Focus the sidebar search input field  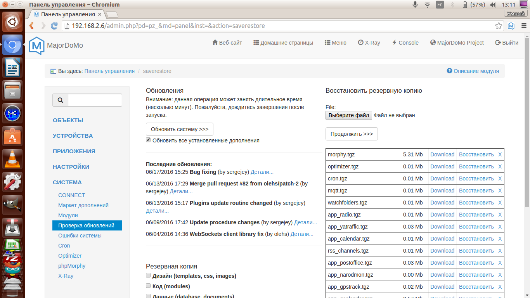tap(95, 100)
